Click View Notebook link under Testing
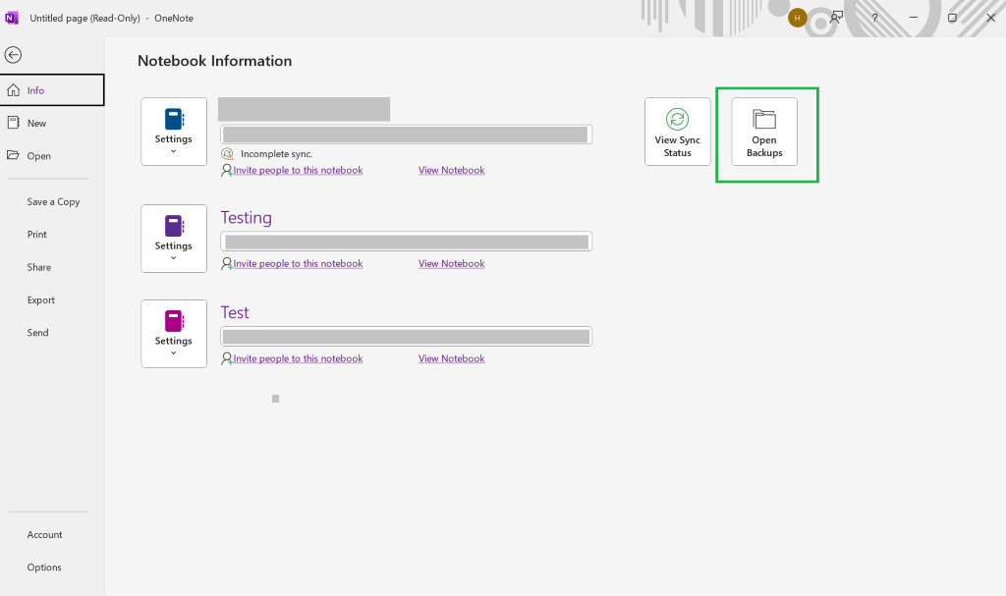The height and width of the screenshot is (596, 1006). tap(452, 264)
